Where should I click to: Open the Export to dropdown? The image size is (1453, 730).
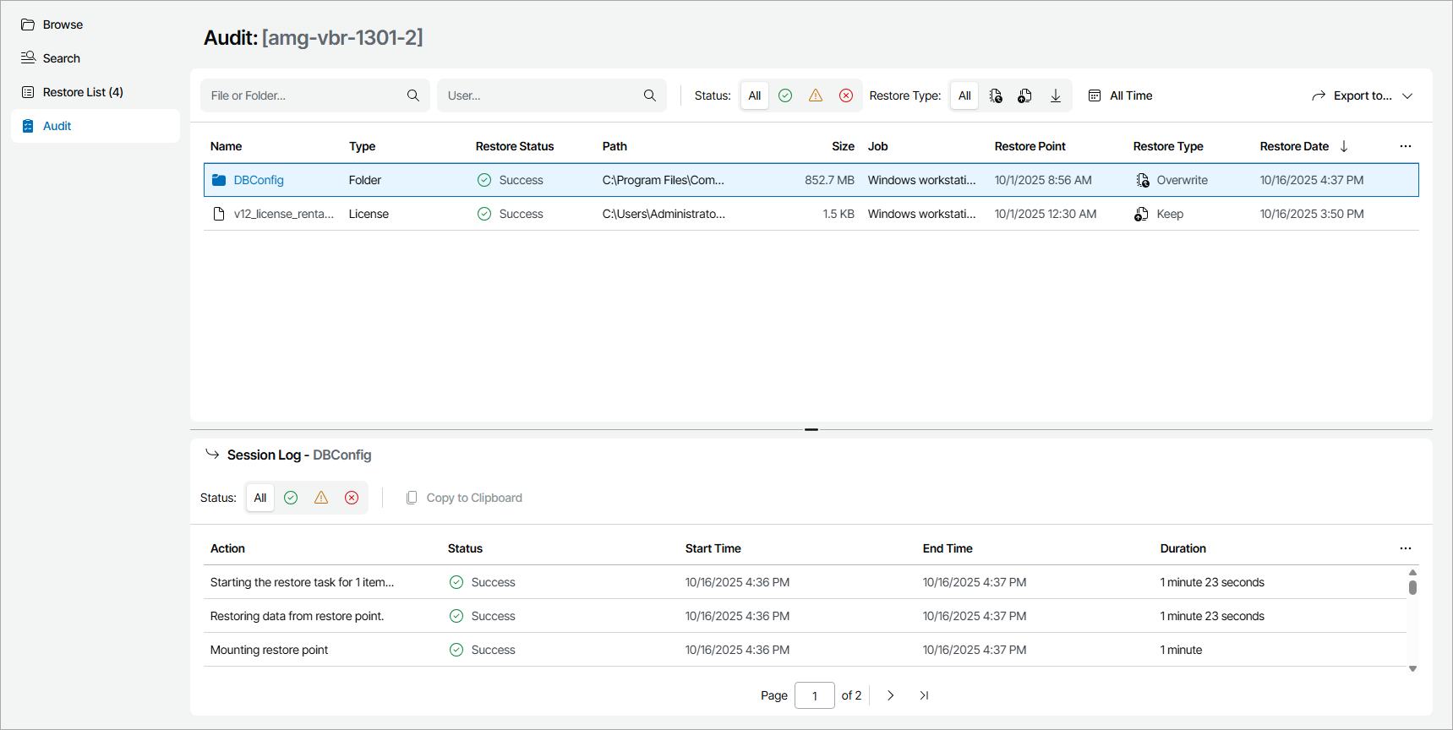1362,95
